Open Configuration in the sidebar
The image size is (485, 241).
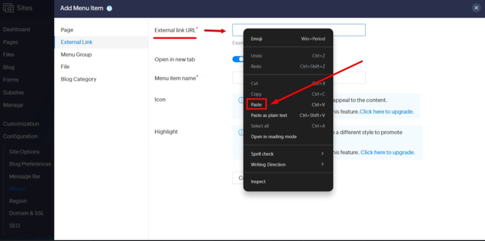20,136
